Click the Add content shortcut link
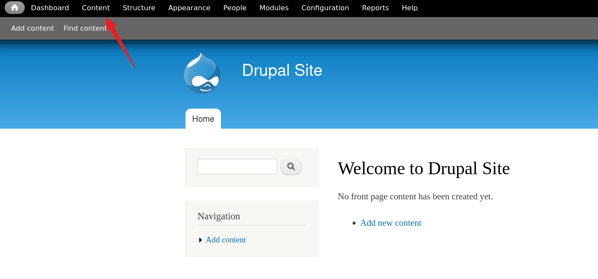This screenshot has height=279, width=598. pos(32,28)
